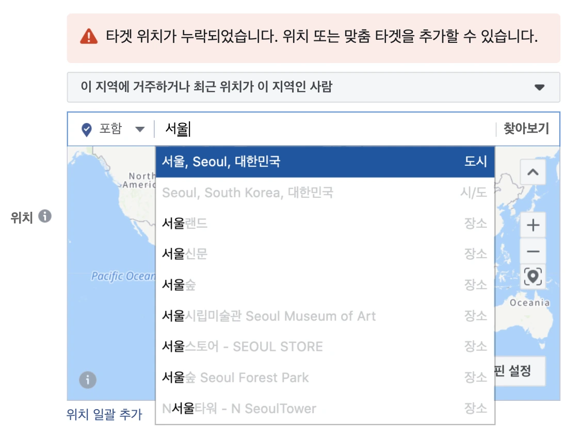Collapse the map with the up chevron
Viewport: 581px width, 436px height.
[x=533, y=172]
